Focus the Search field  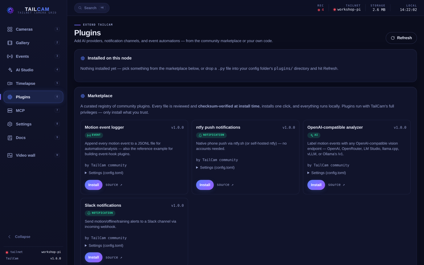[92, 8]
